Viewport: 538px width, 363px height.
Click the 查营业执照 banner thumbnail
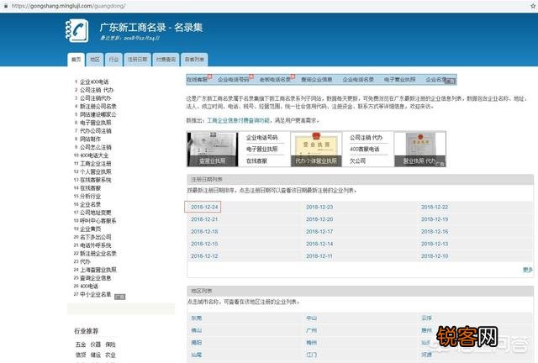[x=213, y=149]
